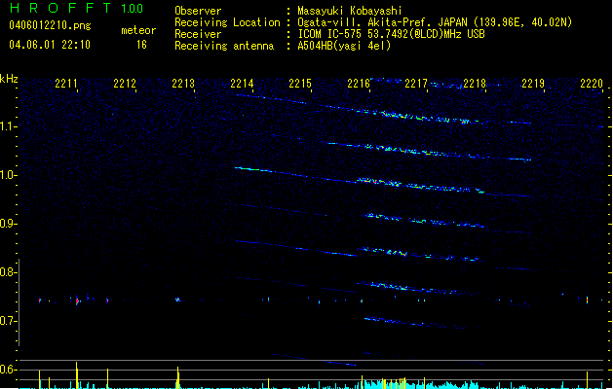Click the 0.6 kHz frequency tick label
The width and height of the screenshot is (613, 389).
(8, 370)
